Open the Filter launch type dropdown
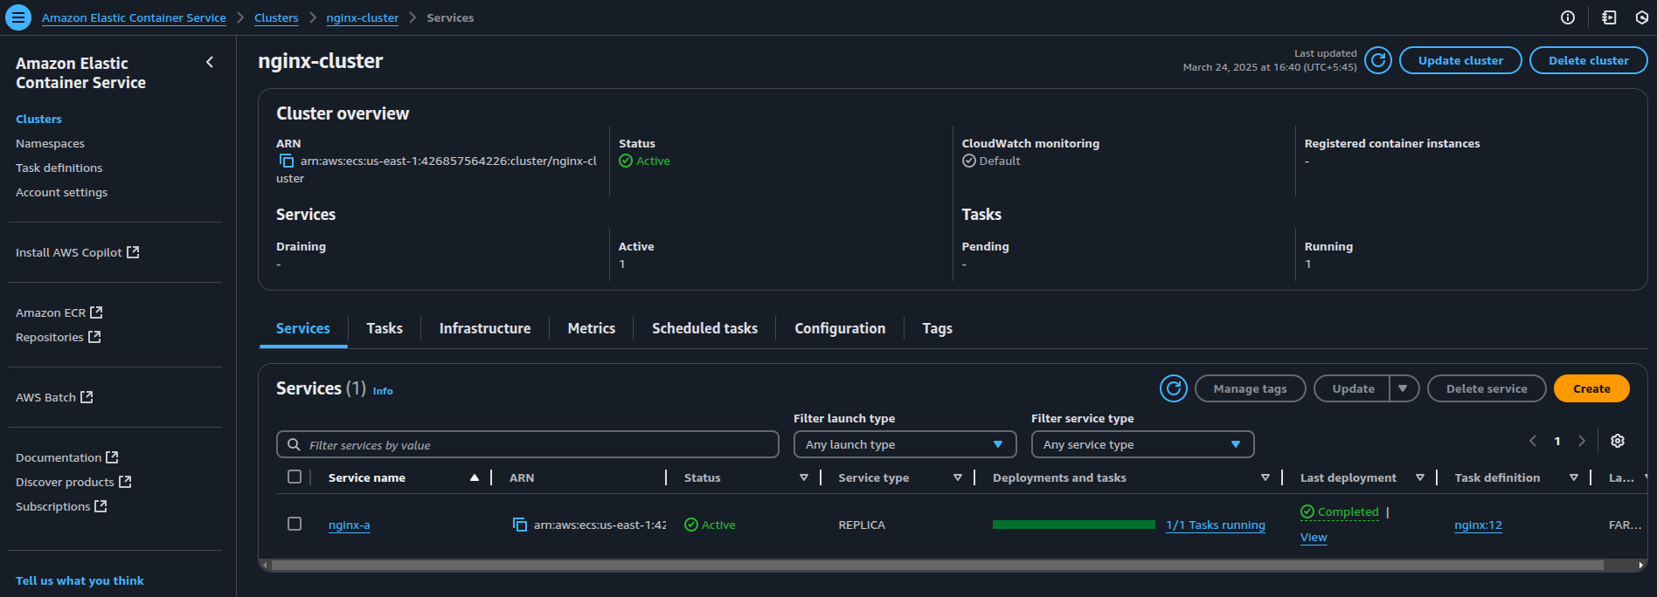 point(904,444)
